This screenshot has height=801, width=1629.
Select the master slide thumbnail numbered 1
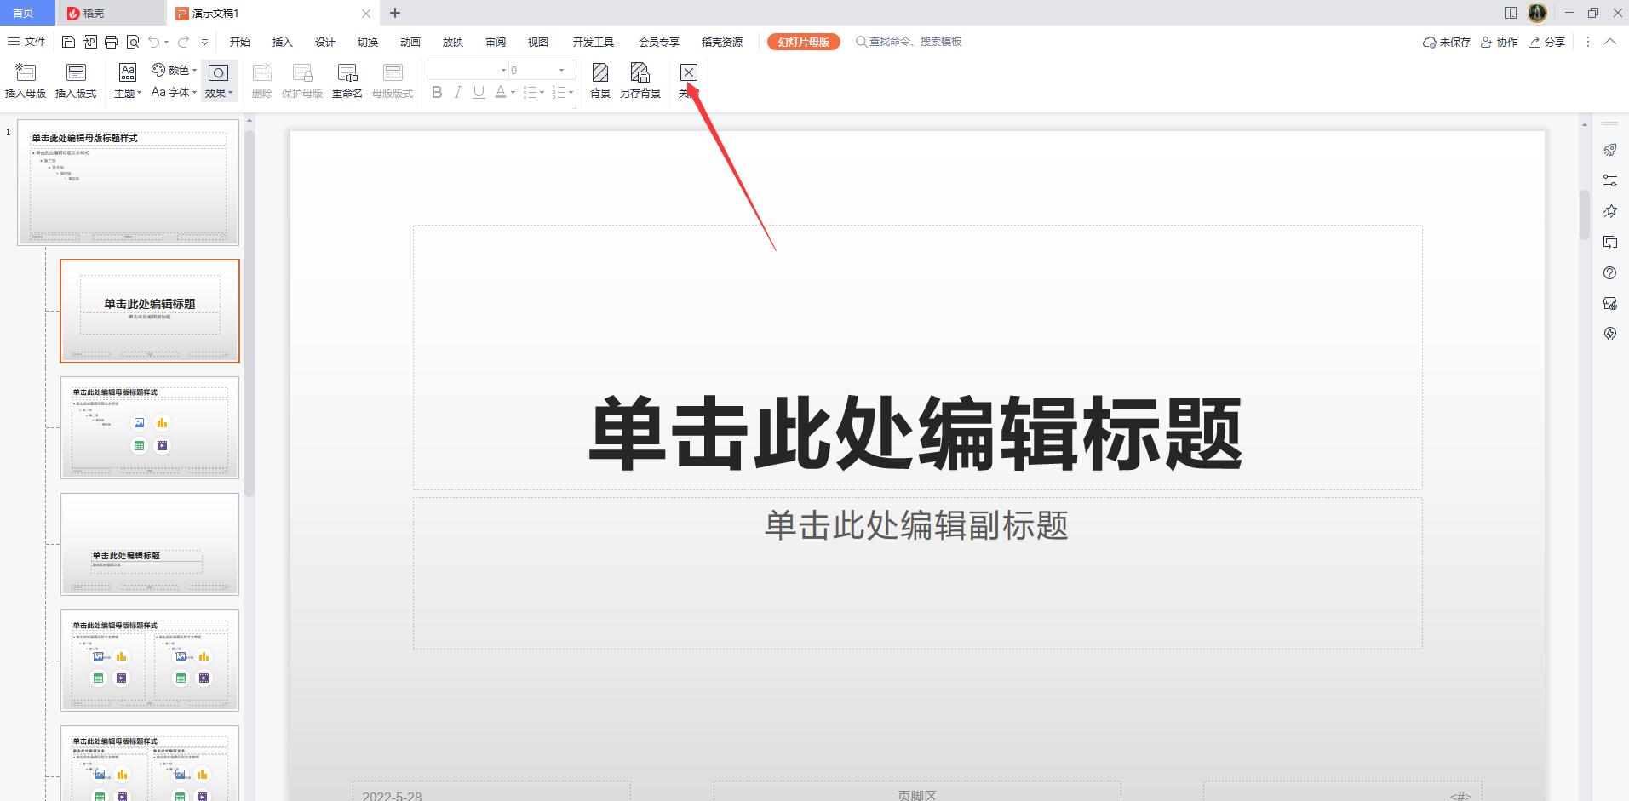(129, 183)
